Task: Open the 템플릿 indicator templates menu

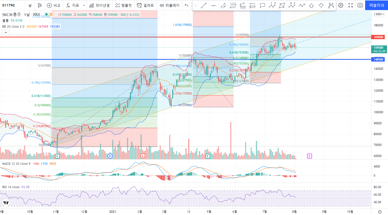Action: pos(123,5)
